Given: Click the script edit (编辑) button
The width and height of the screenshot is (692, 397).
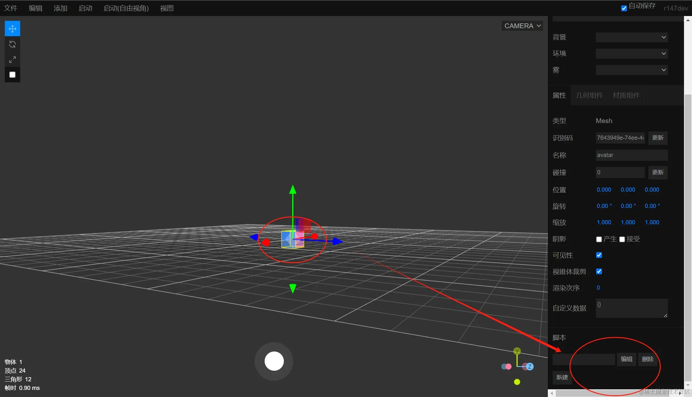Looking at the screenshot, I should [626, 359].
